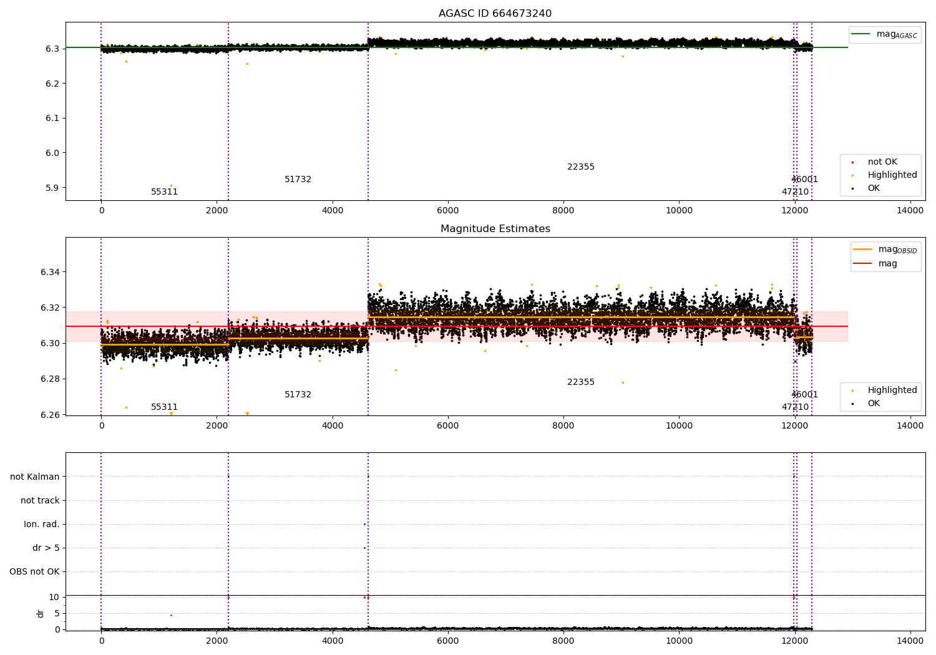Click obsid label 47210 in the top plot
The height and width of the screenshot is (655, 936).
(x=795, y=192)
